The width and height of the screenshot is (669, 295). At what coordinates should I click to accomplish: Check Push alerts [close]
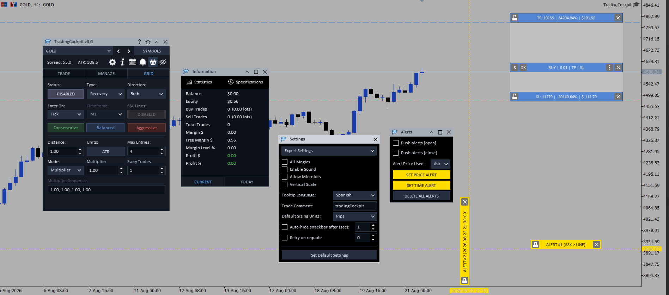pos(396,153)
